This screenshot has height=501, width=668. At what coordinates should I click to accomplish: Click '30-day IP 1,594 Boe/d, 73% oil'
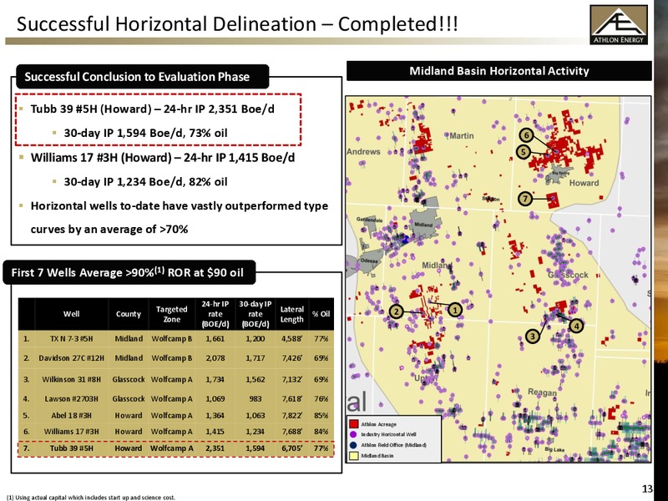pos(145,133)
